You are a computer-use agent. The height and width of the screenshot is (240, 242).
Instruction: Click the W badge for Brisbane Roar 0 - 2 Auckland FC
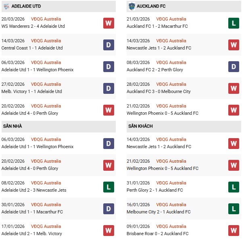click(234, 230)
